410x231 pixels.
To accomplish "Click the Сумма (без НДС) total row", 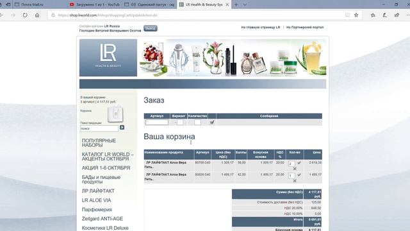I will [x=277, y=194].
